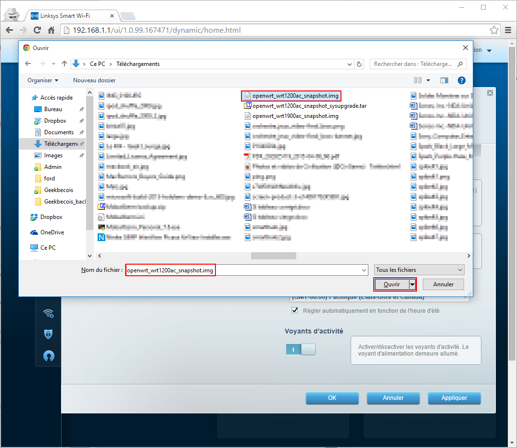Open the security shield sidebar icon
Viewport: 517px width, 448px height.
tap(49, 334)
